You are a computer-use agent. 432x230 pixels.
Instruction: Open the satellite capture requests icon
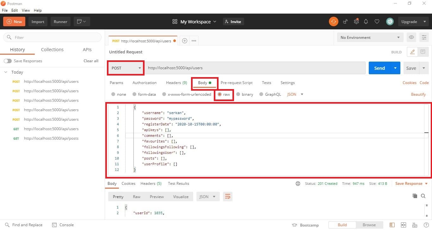click(345, 21)
